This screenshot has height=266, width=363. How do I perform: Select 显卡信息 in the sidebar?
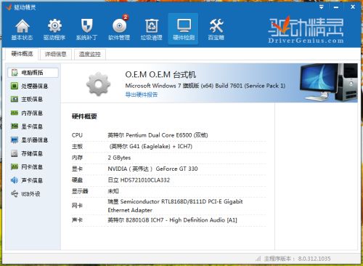tap(32, 126)
